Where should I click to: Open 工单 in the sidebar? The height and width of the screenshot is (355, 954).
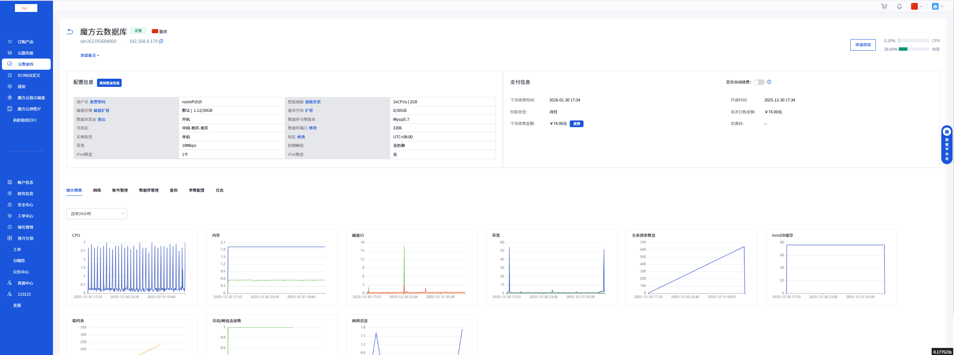click(x=17, y=249)
